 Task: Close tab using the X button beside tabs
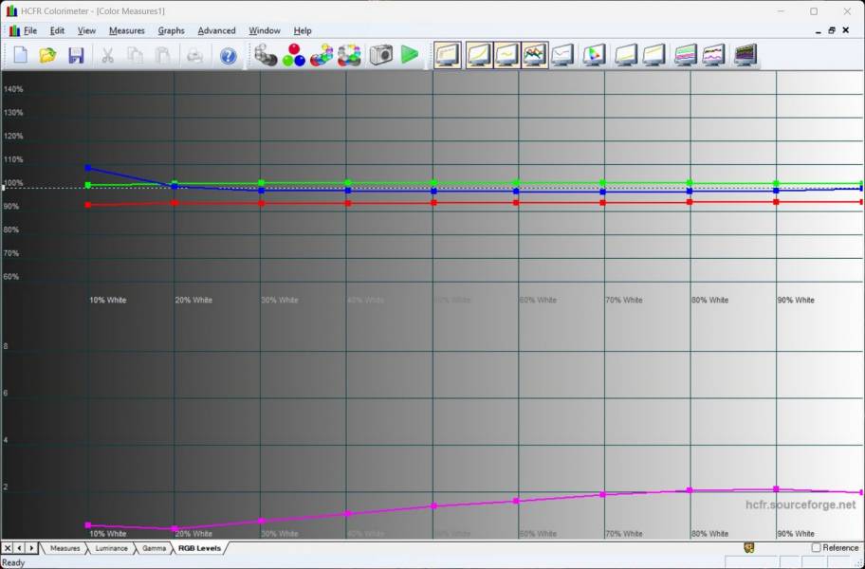click(8, 548)
